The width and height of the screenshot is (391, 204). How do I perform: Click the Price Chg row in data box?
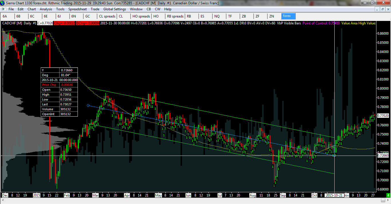[x=59, y=85]
